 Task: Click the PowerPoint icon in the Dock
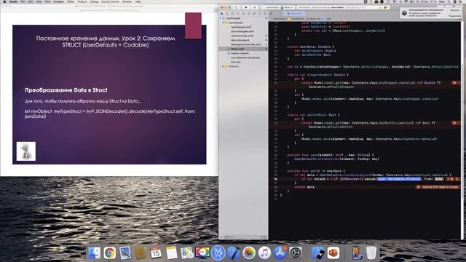(x=333, y=253)
